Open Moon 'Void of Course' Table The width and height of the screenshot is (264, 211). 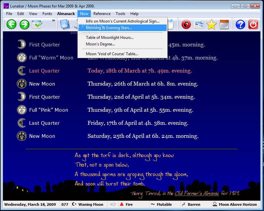click(x=123, y=54)
